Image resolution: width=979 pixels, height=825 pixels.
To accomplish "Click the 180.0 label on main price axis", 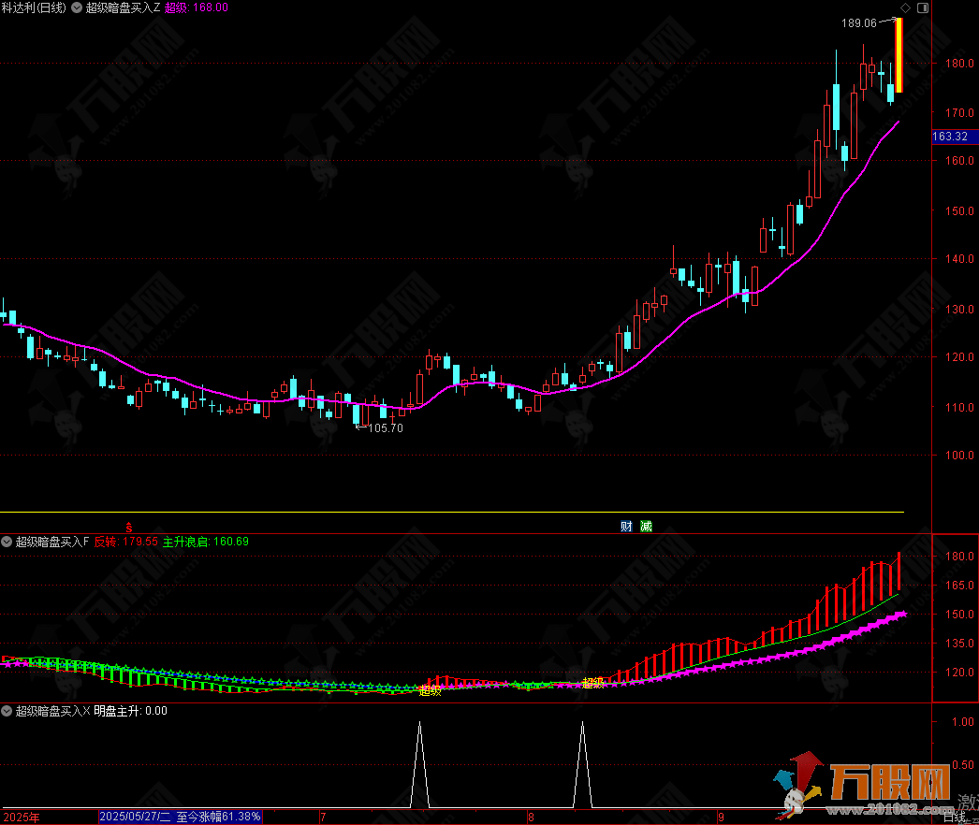I will 959,63.
